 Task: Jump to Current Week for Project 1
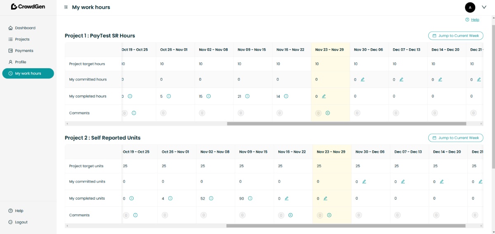click(x=455, y=35)
